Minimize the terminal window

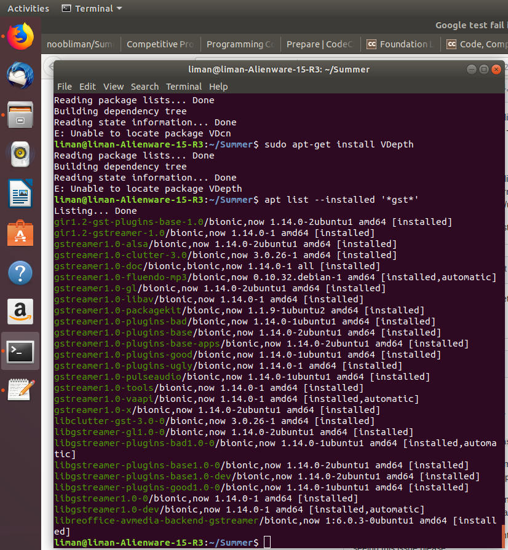click(472, 69)
